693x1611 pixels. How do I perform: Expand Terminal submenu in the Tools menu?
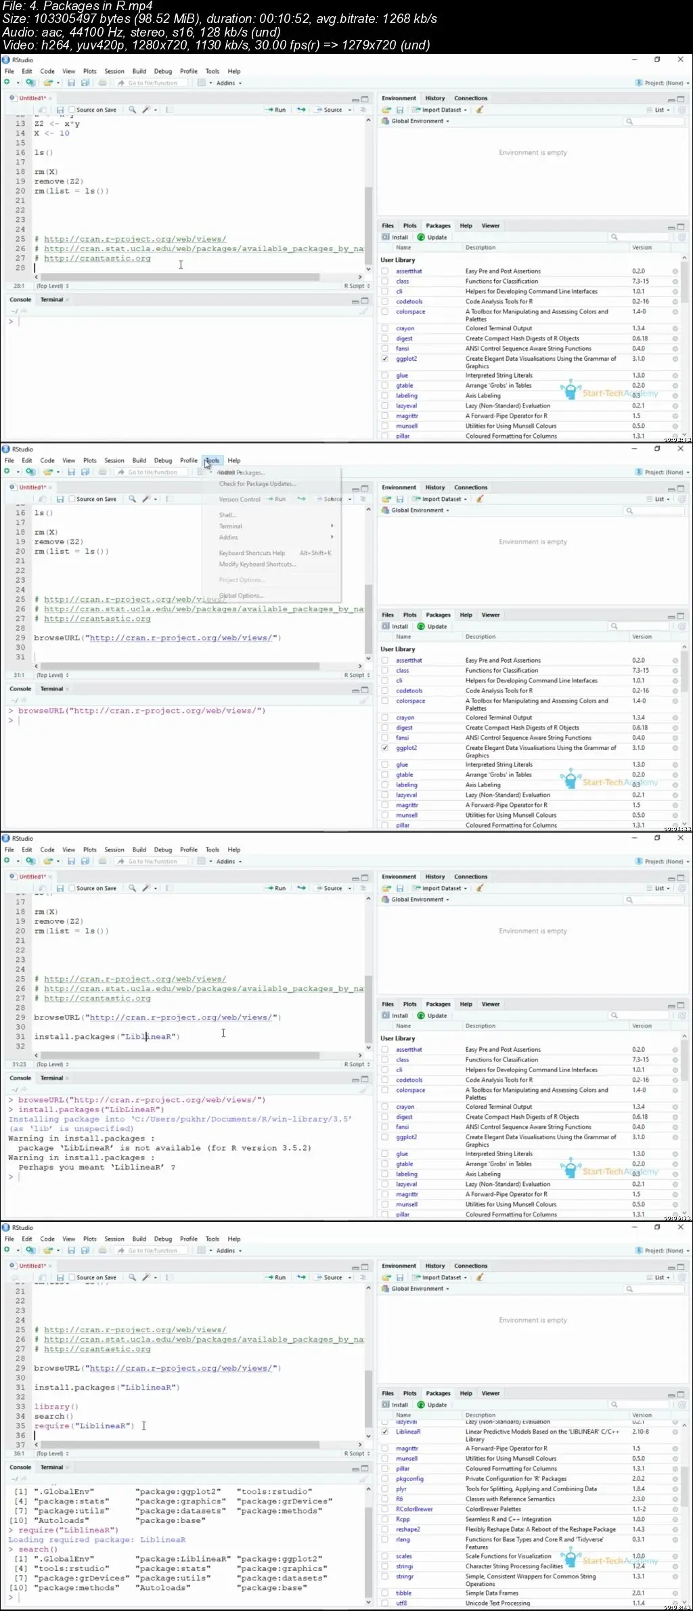tap(275, 526)
